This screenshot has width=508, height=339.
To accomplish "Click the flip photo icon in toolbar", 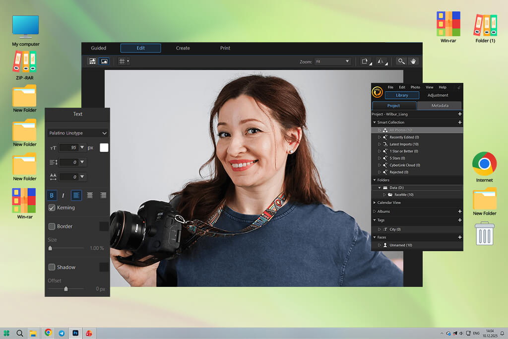I will coord(381,62).
